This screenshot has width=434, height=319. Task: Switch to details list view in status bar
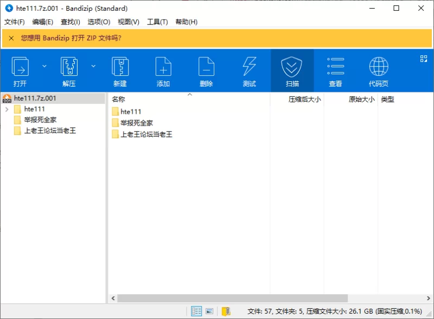pos(196,311)
